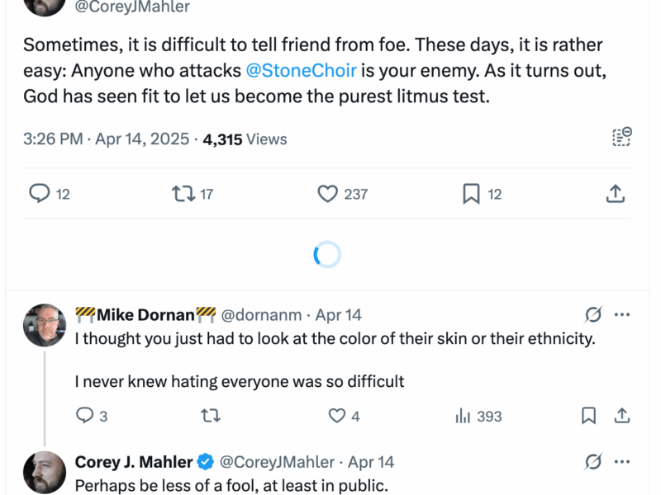Reply to Corey Mahler's main post
Screen dimensions: 661x495
[41, 193]
